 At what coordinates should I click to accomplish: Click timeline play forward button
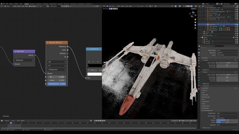click(100, 121)
